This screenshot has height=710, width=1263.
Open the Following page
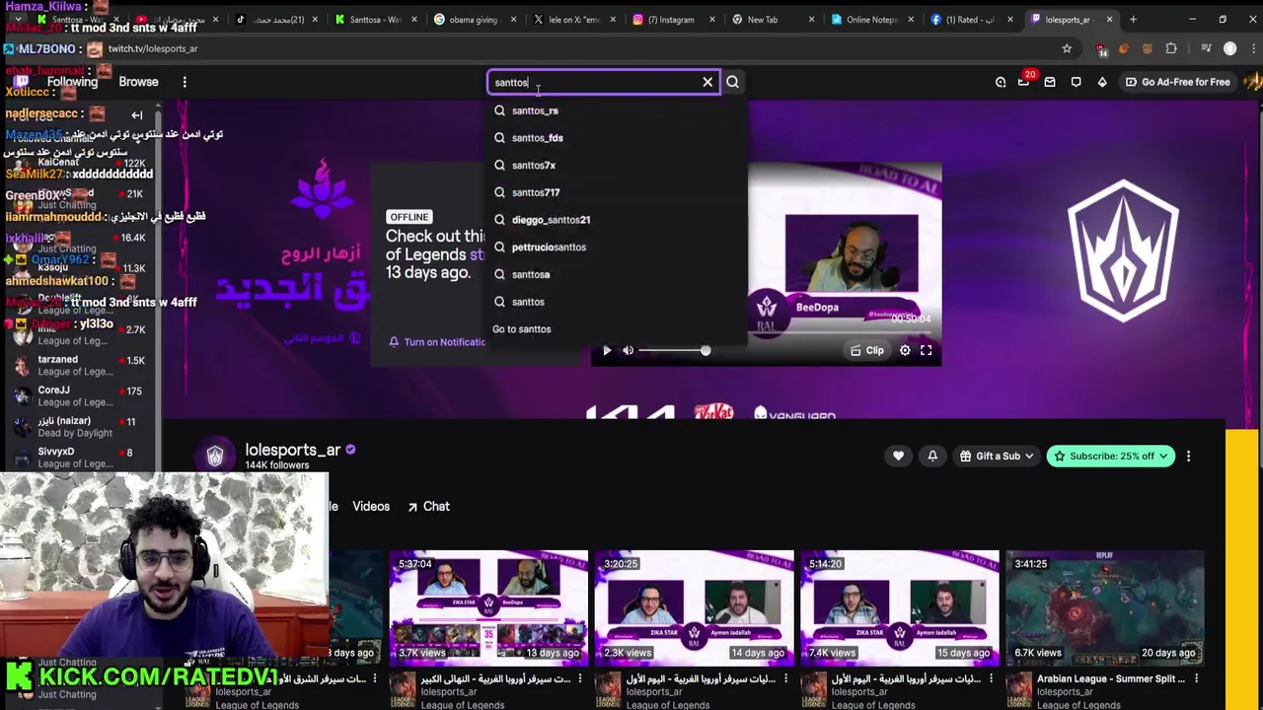(x=72, y=82)
